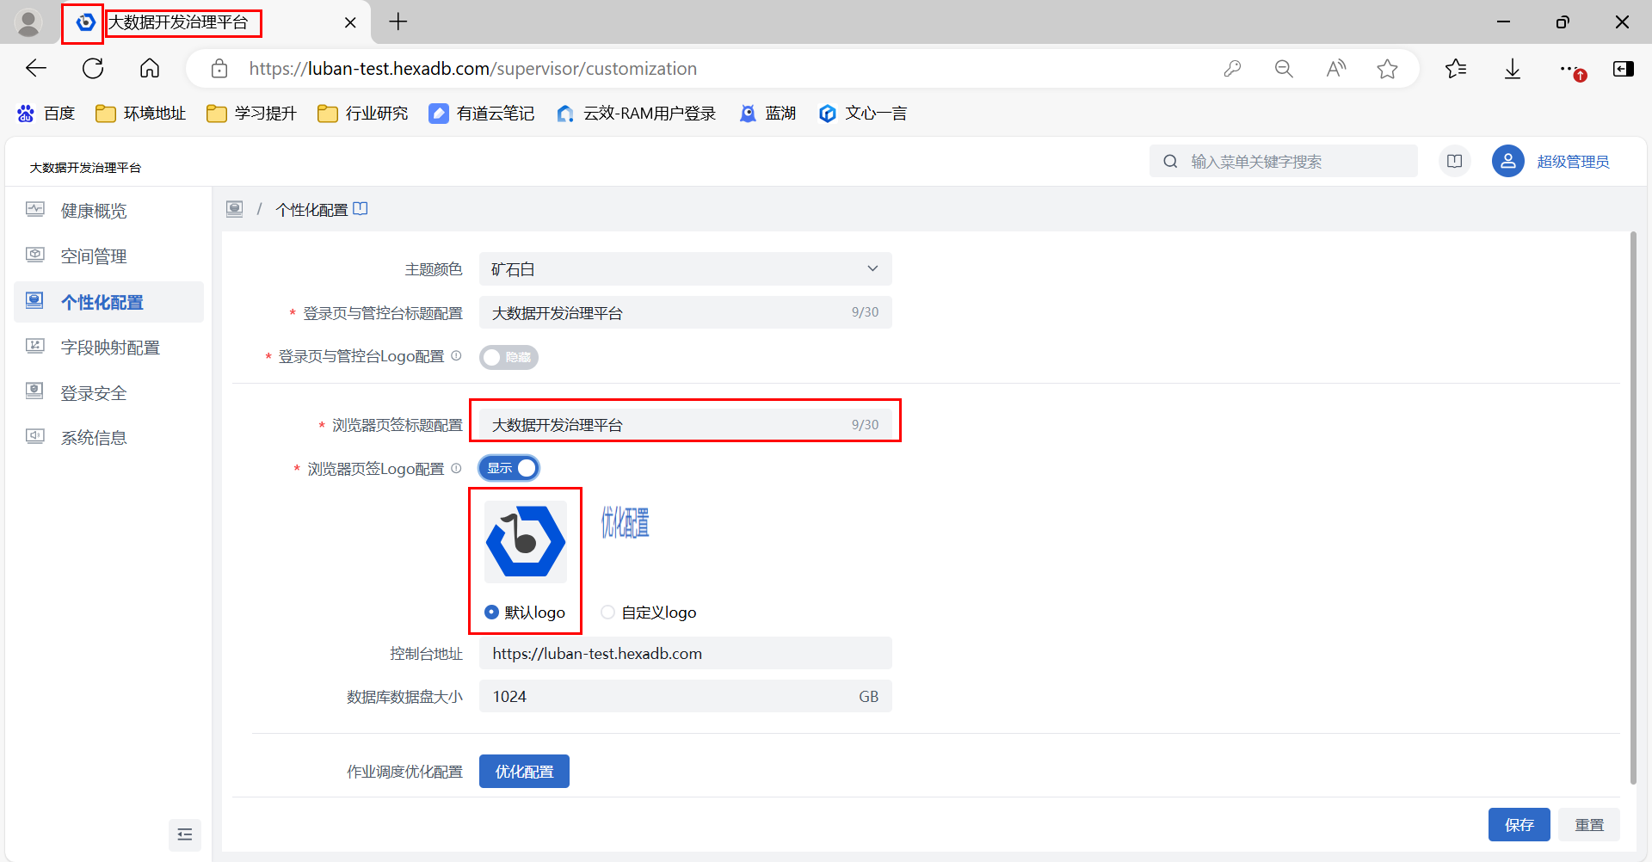Select 个性化配置 in the sidebar
This screenshot has width=1652, height=862.
[x=108, y=302]
